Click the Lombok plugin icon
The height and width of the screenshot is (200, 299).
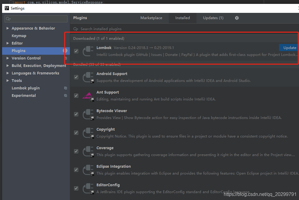(x=88, y=51)
